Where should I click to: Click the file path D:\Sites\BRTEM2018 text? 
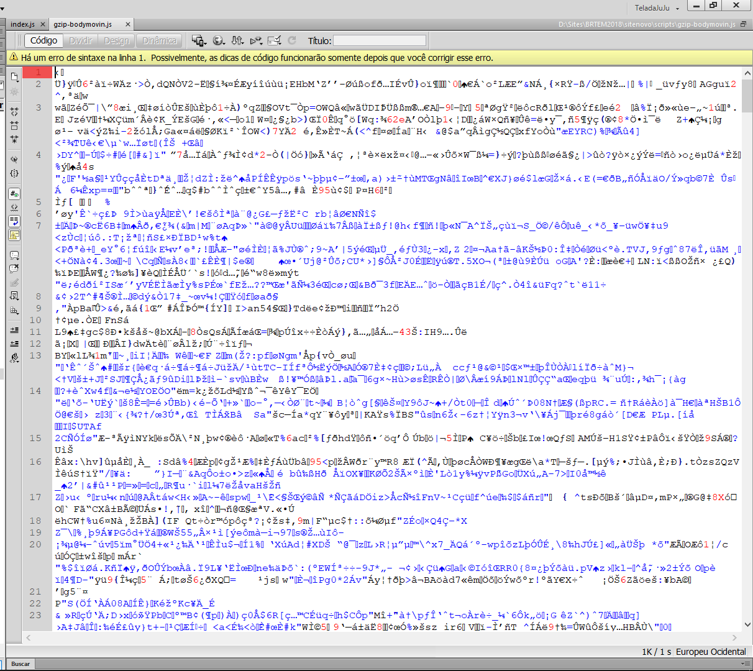pos(647,24)
